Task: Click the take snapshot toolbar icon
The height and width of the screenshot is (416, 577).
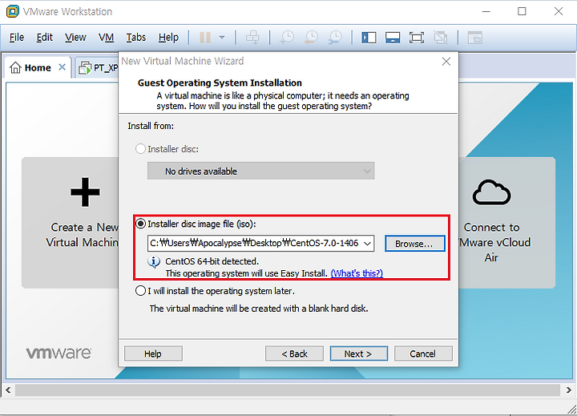Action: click(287, 38)
